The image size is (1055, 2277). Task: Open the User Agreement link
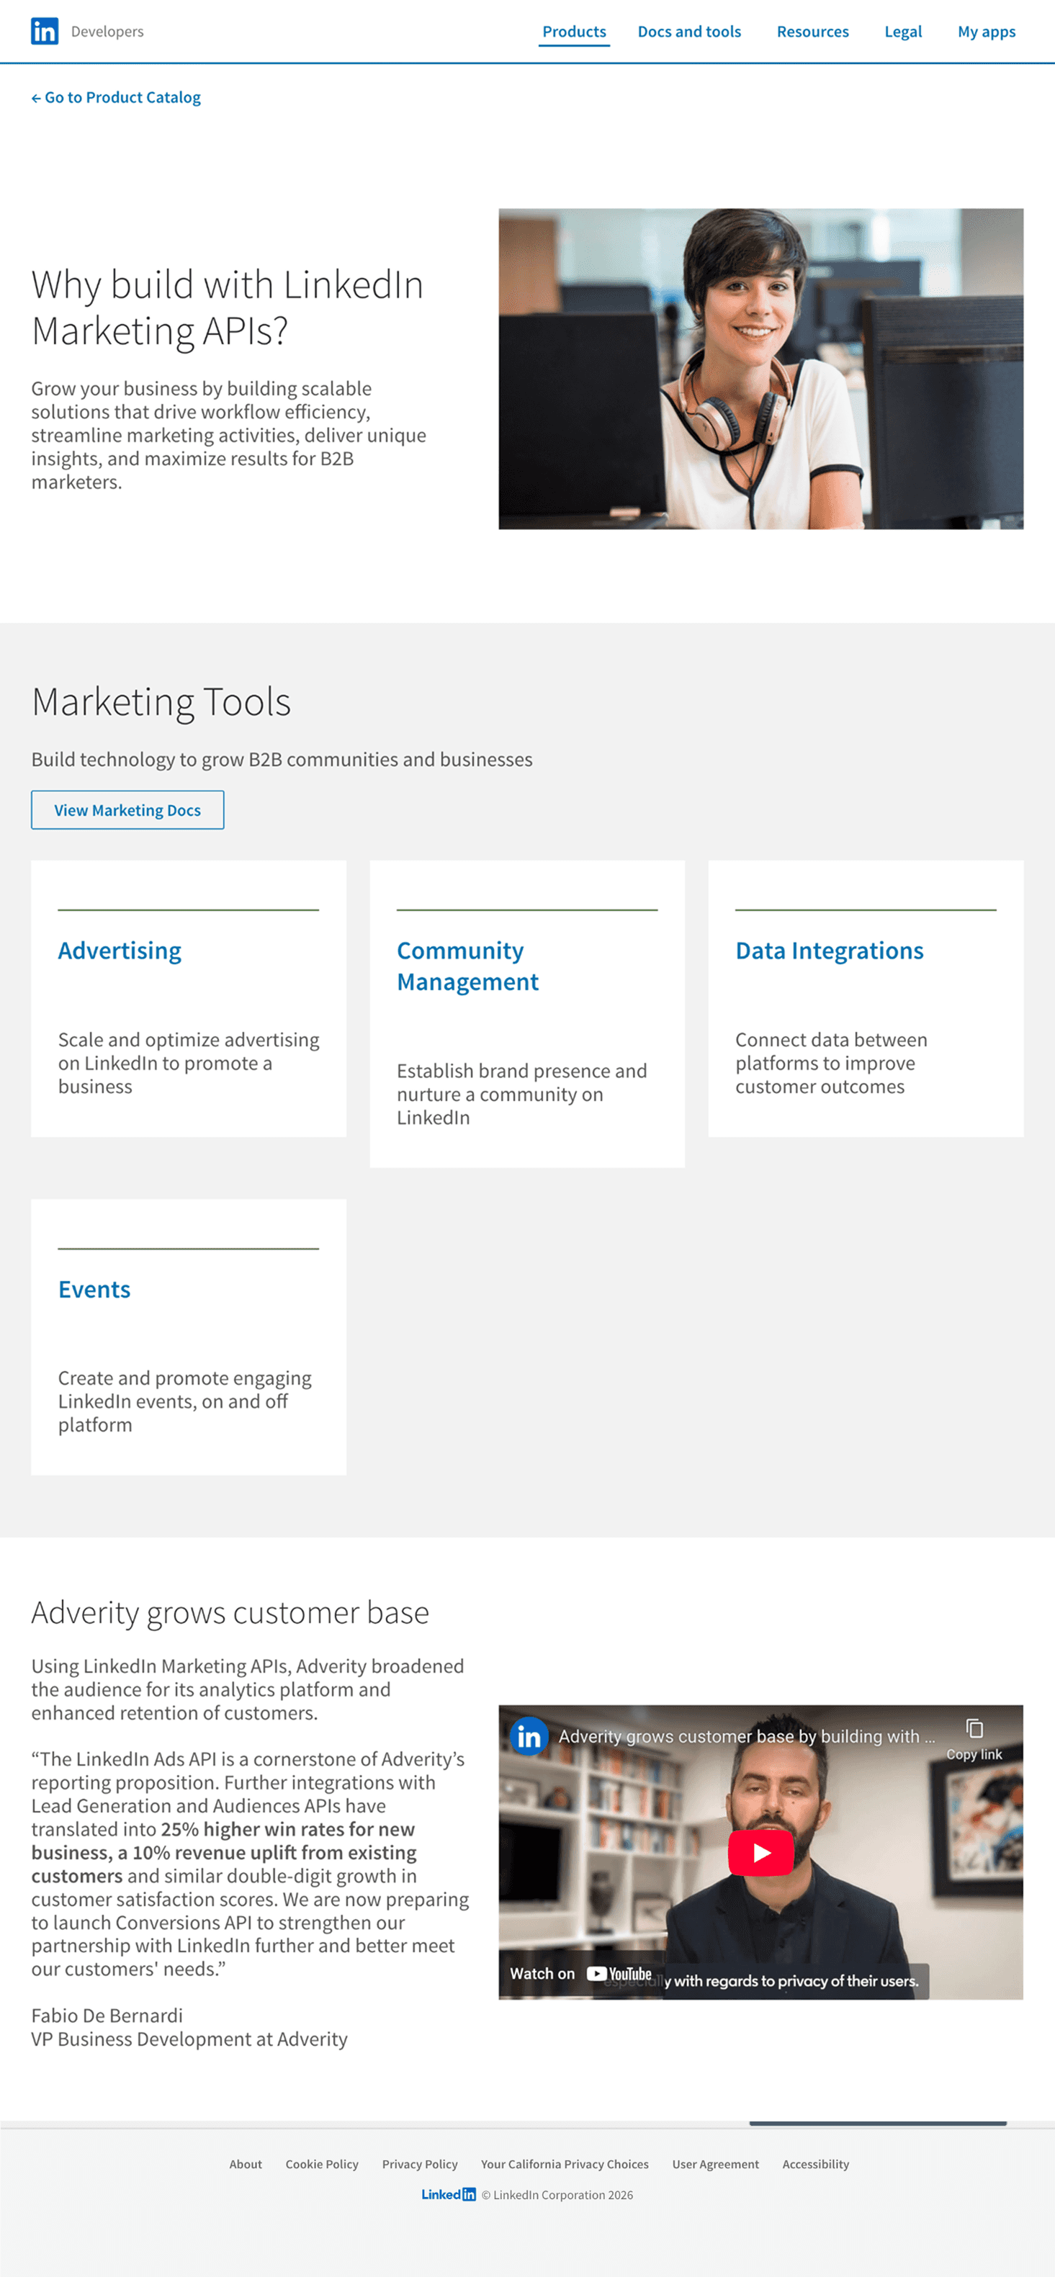[715, 2164]
